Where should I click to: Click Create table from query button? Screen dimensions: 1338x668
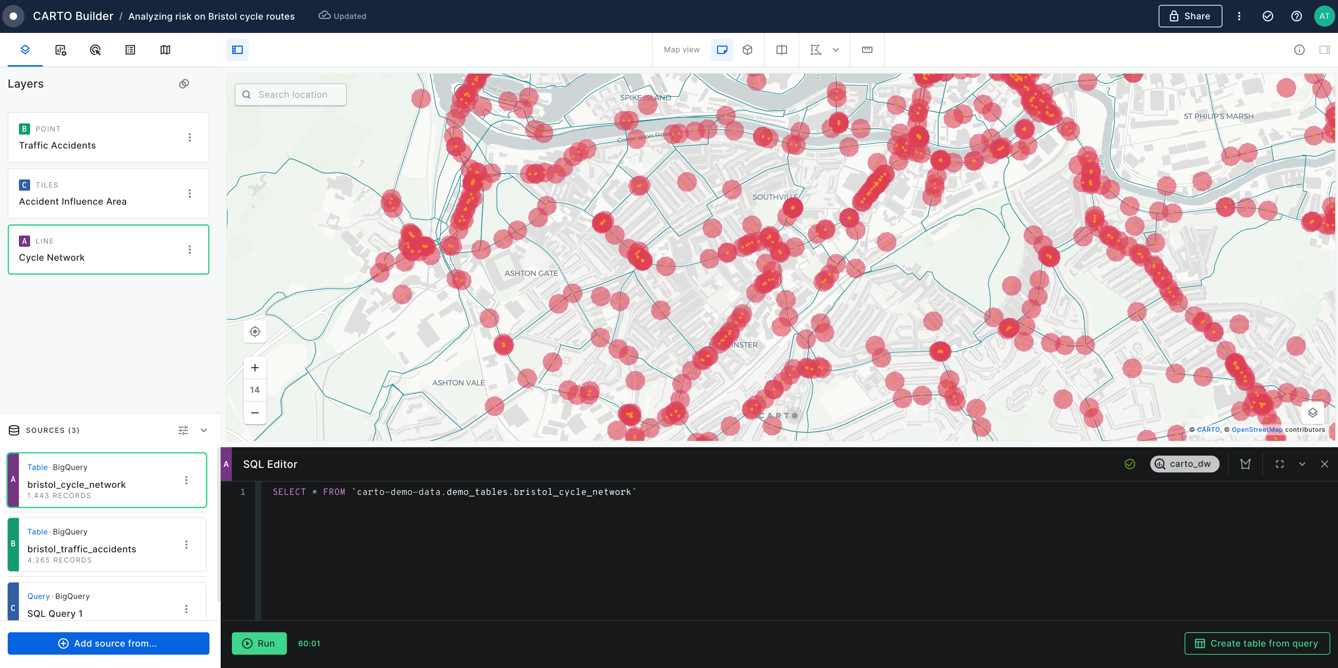(1257, 643)
